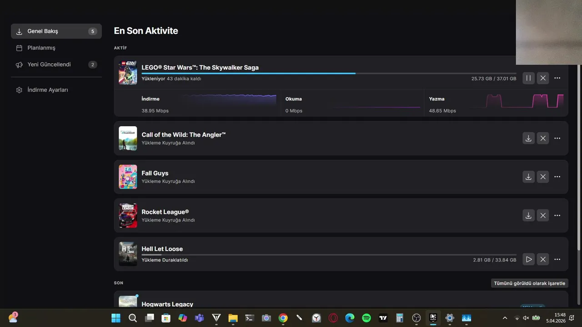Open the Terminal from the taskbar
This screenshot has width=582, height=327.
coord(250,318)
